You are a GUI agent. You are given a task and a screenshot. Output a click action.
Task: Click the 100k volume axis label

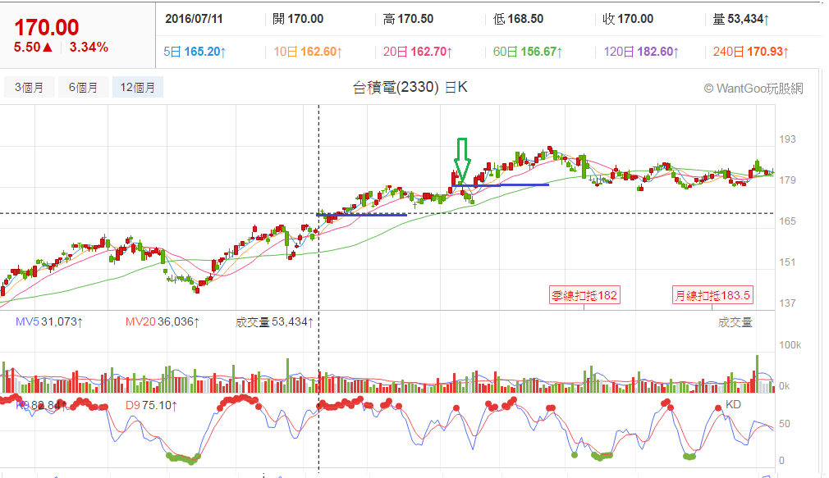[x=790, y=345]
